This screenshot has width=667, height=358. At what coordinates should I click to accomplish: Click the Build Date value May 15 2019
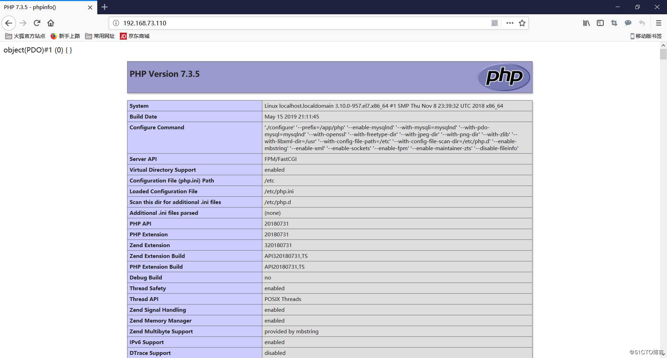click(x=292, y=117)
